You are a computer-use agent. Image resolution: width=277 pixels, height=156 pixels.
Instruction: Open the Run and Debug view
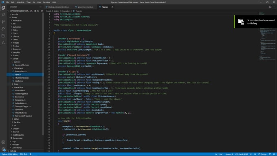(x=3, y=29)
